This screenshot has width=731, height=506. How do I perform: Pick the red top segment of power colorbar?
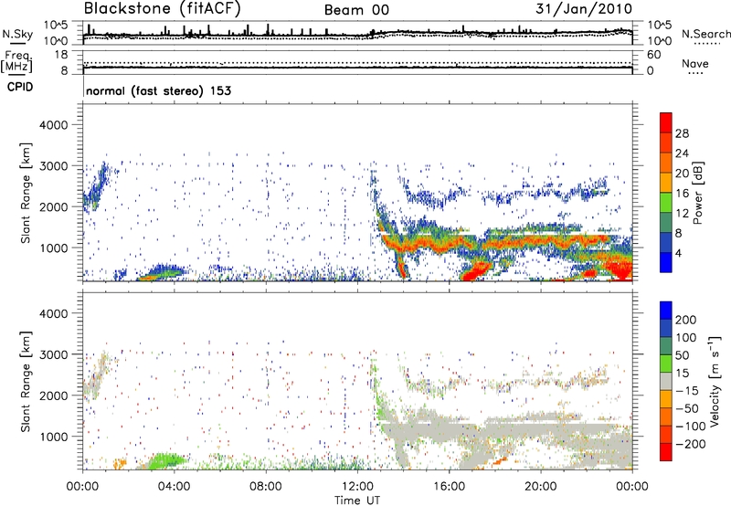click(x=666, y=122)
